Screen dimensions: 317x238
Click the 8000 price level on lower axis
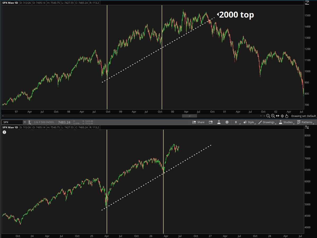307,136
